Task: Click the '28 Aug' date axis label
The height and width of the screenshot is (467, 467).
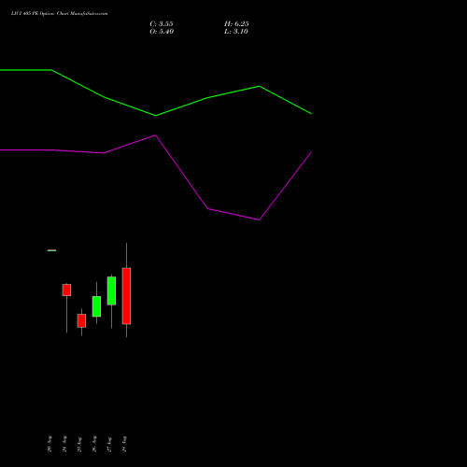Action: [x=124, y=444]
